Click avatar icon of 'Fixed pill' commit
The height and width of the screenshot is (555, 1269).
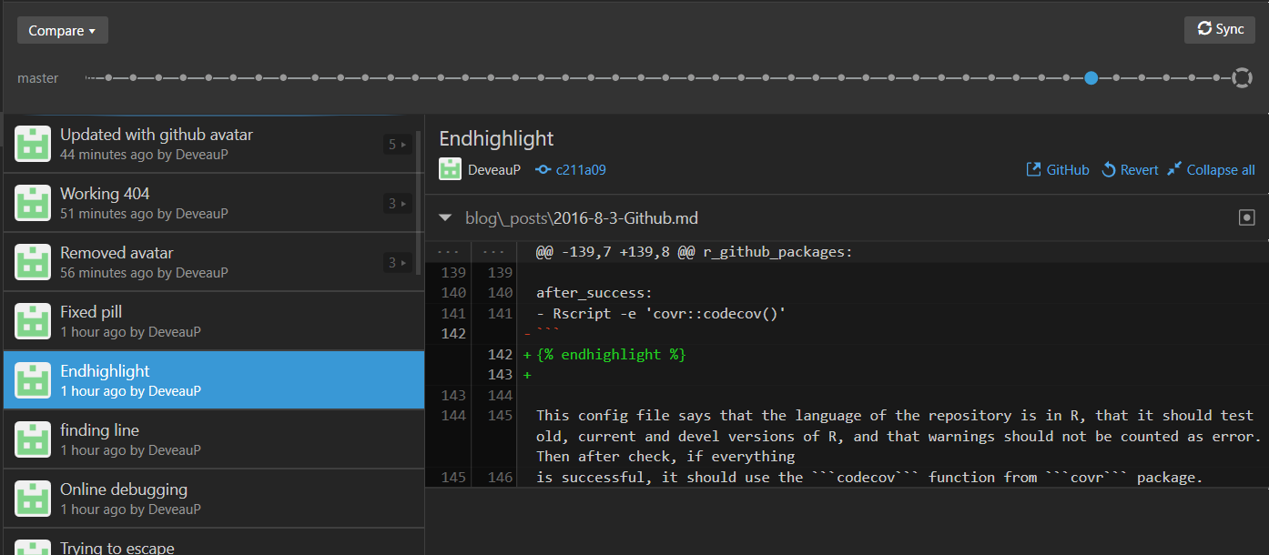(x=33, y=321)
